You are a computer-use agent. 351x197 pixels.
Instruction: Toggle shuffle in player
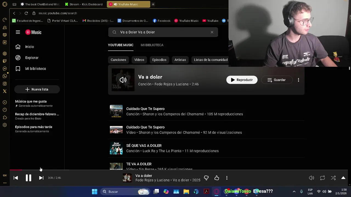[x=333, y=178]
